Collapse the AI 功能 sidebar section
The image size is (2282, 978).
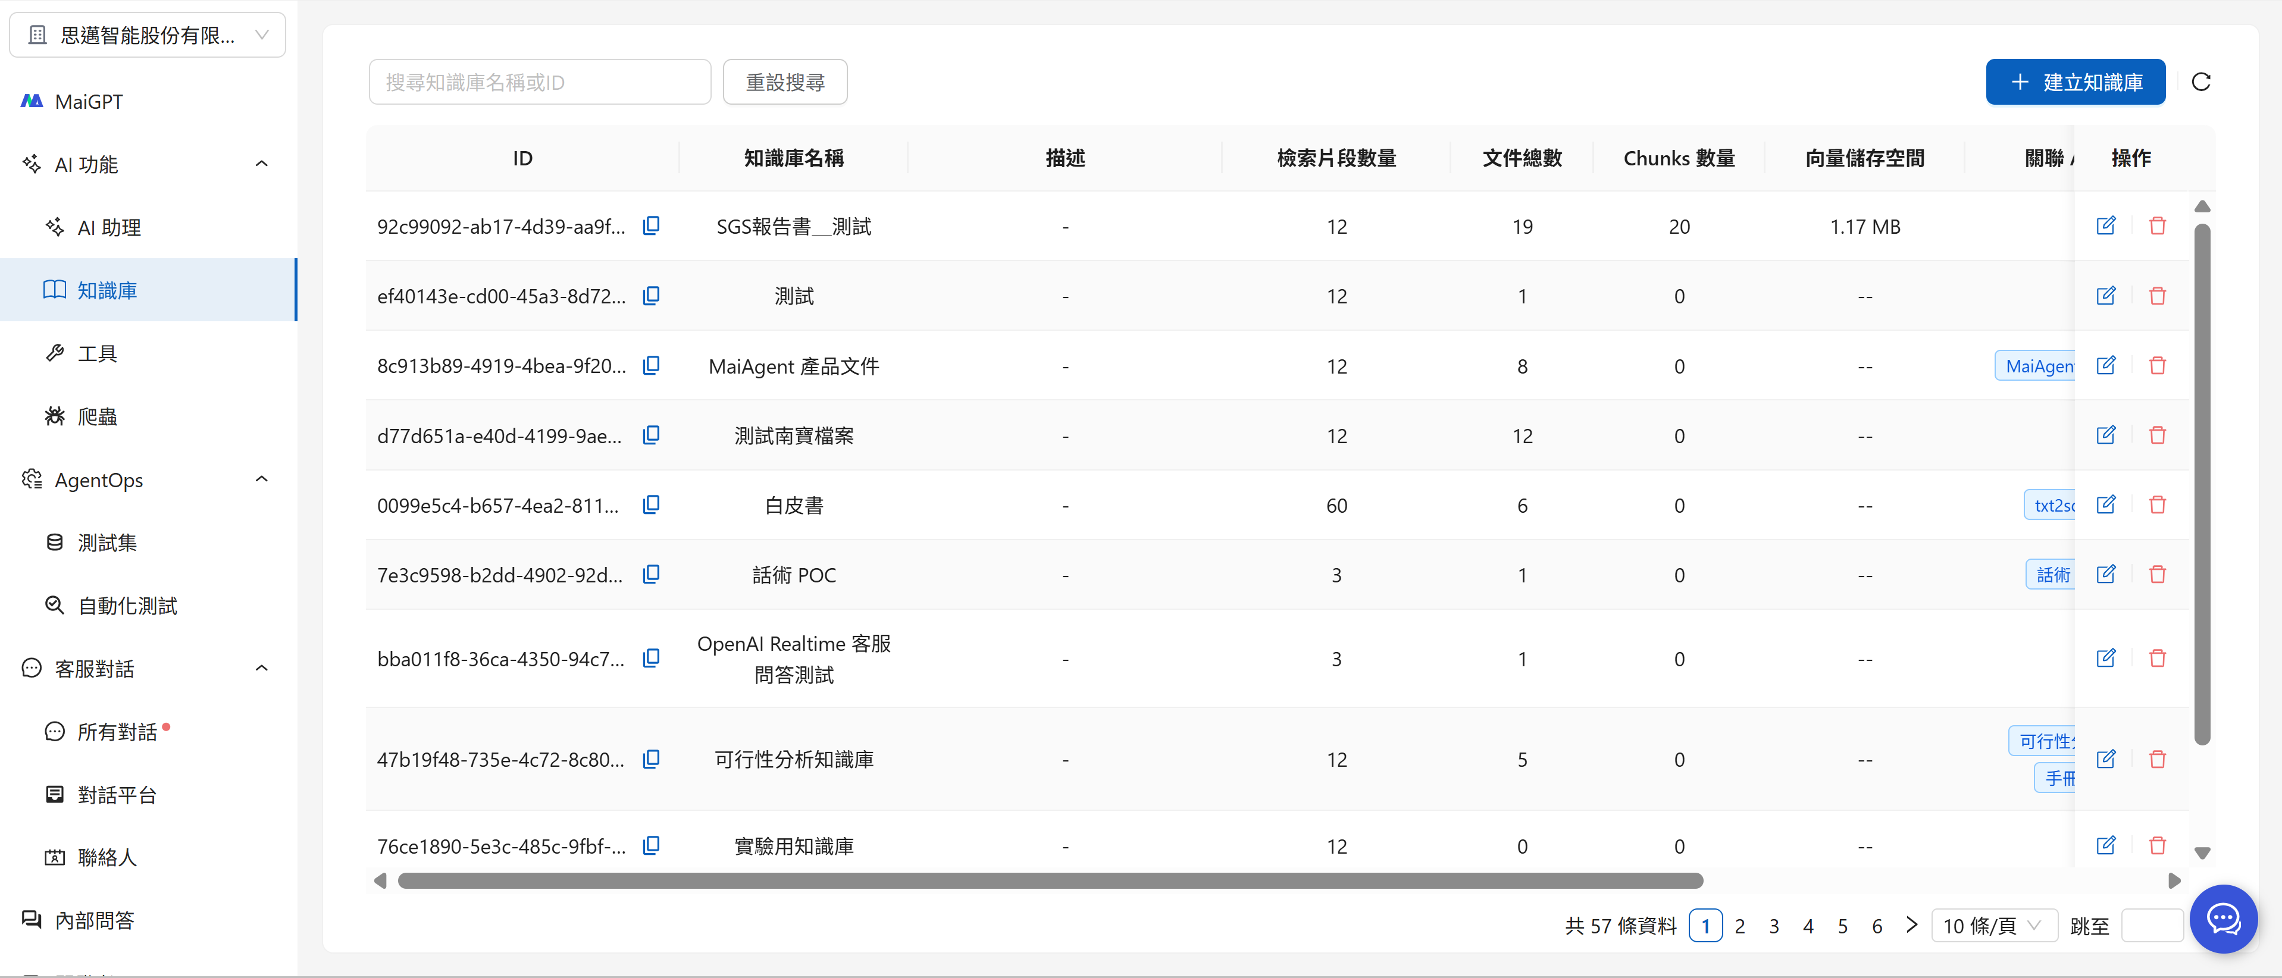(x=261, y=164)
